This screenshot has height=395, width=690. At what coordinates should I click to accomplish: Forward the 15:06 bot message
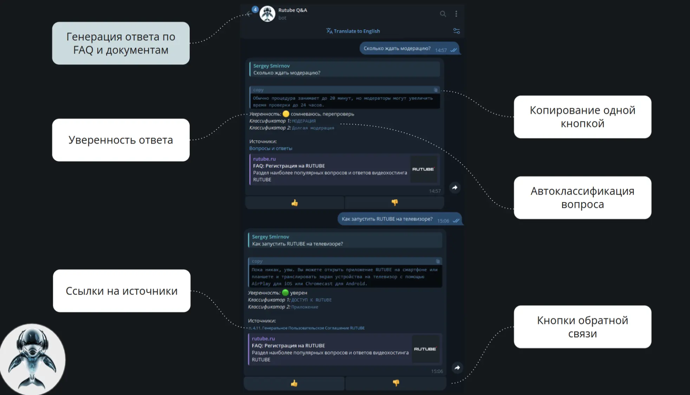(457, 368)
